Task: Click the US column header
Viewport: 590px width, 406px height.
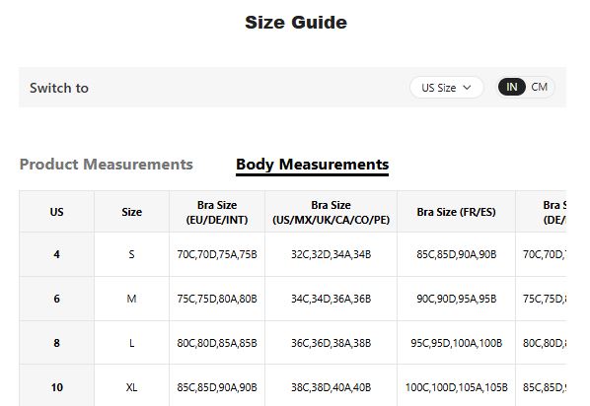Action: point(57,212)
